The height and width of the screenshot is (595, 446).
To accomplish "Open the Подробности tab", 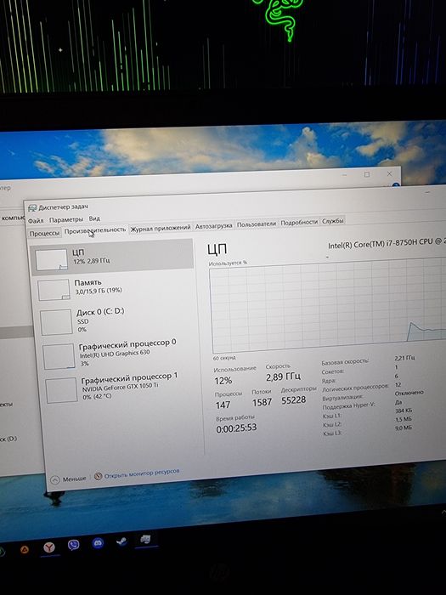I will coord(299,222).
